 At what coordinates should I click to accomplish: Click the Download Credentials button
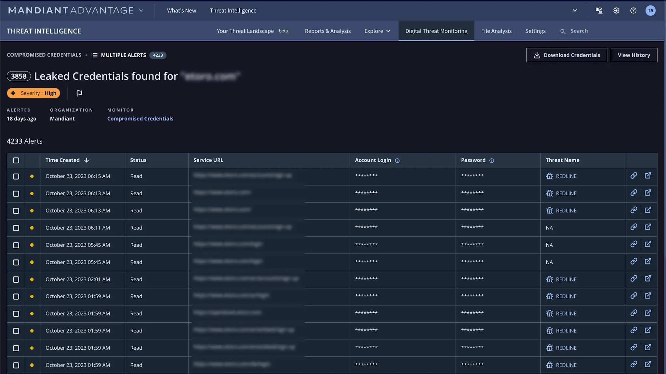point(566,55)
